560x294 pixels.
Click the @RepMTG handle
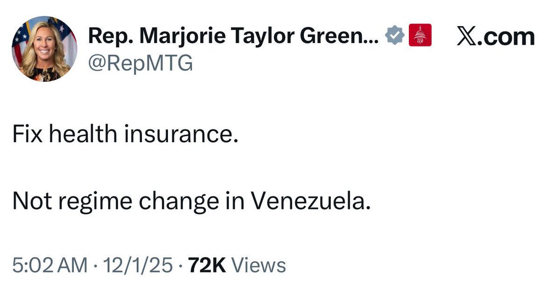point(140,63)
